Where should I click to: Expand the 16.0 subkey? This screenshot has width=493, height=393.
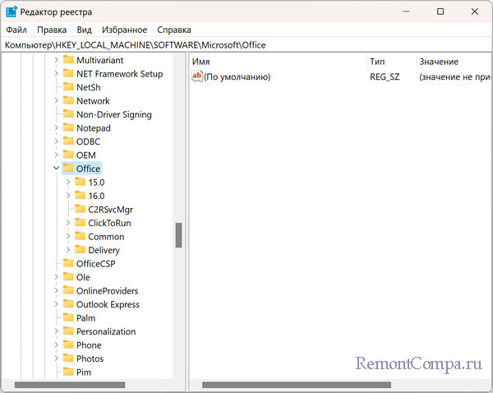coord(68,196)
